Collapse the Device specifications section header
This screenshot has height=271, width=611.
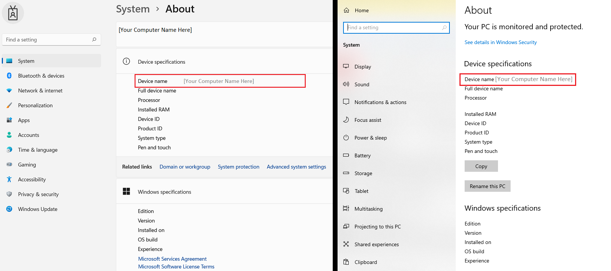pos(224,61)
